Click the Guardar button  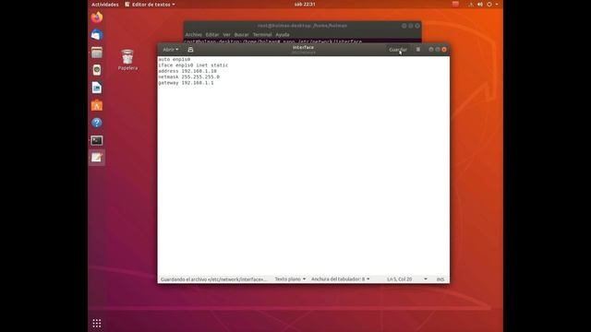(x=398, y=50)
